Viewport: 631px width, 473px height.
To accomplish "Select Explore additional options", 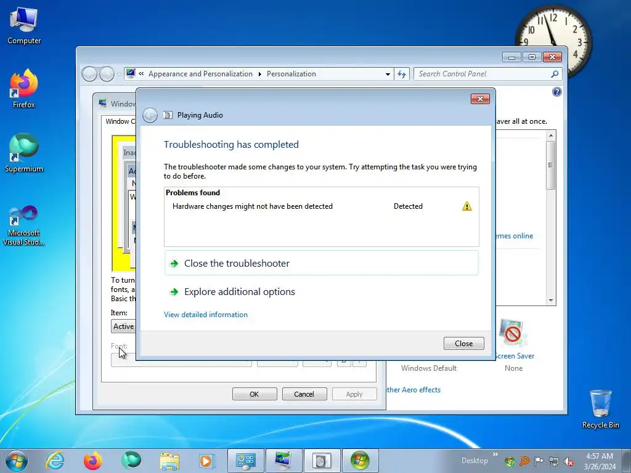I will [x=240, y=291].
